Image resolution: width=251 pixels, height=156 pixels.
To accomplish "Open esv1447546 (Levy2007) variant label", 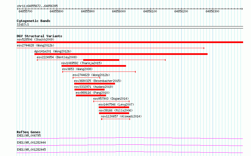I will tap(116, 104).
